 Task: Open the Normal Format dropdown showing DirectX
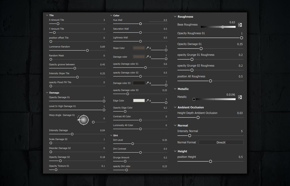point(221,143)
